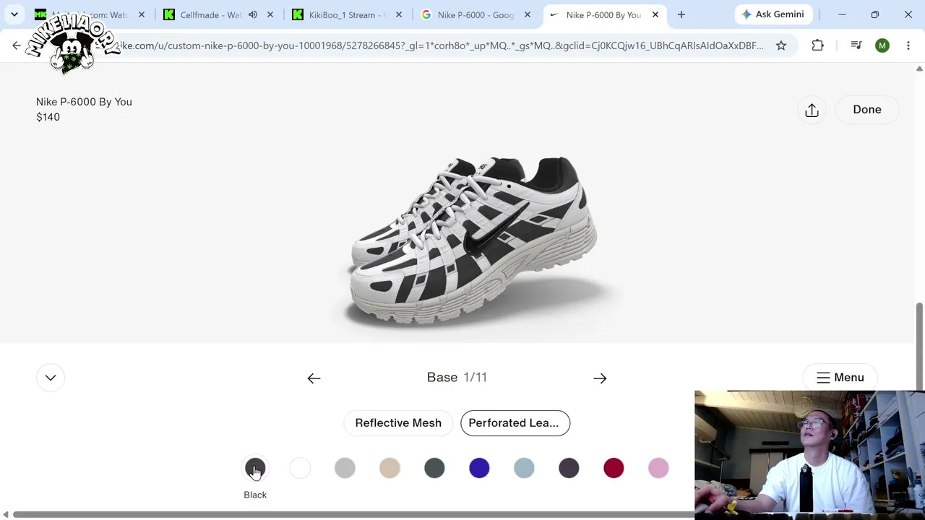This screenshot has width=925, height=520.
Task: Rotate the shoe 3D preview image
Action: click(x=473, y=240)
